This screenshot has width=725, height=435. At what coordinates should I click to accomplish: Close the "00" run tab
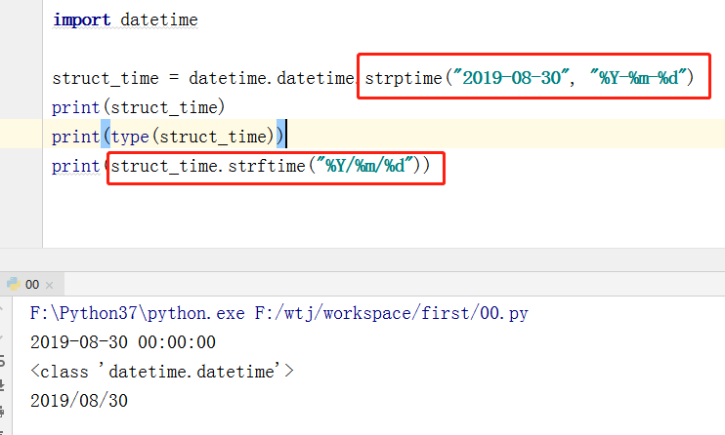pyautogui.click(x=50, y=286)
